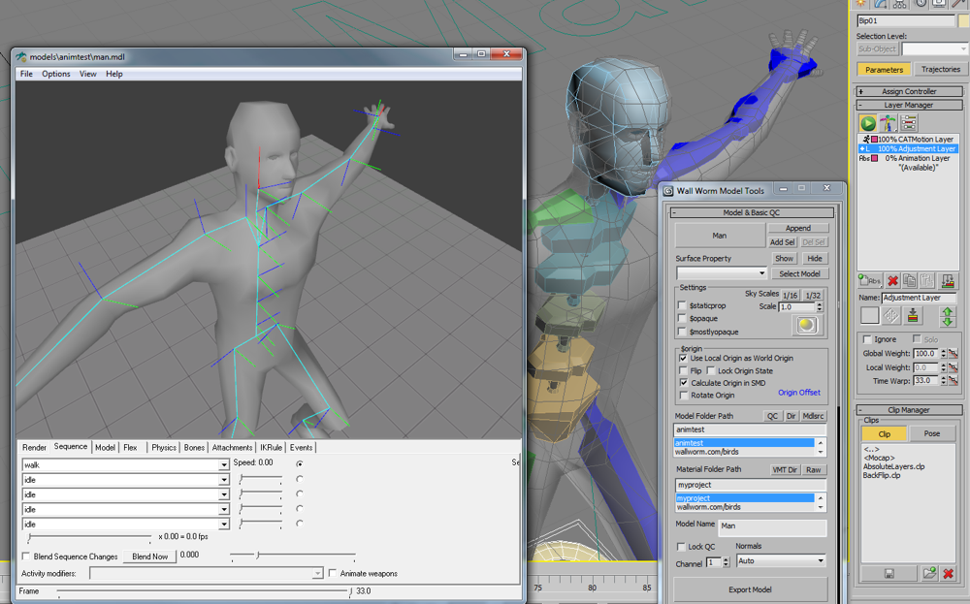Toggle the Flip origin checkbox
Viewport: 970px width, 604px height.
pyautogui.click(x=683, y=371)
